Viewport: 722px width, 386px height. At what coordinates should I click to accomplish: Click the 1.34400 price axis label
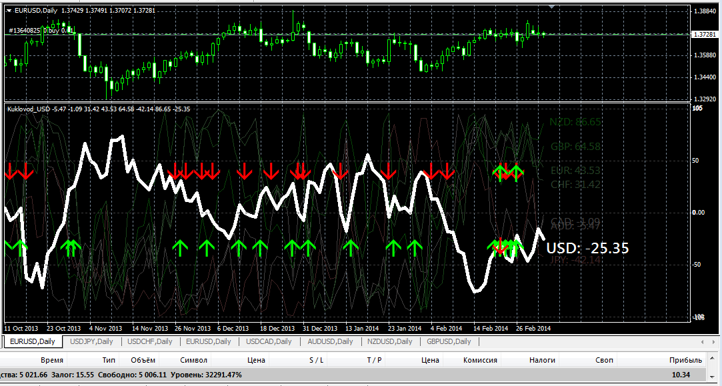coord(705,77)
